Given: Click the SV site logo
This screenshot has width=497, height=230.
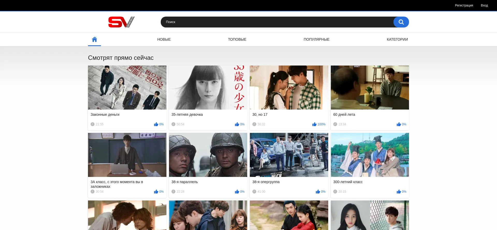Looking at the screenshot, I should (121, 22).
